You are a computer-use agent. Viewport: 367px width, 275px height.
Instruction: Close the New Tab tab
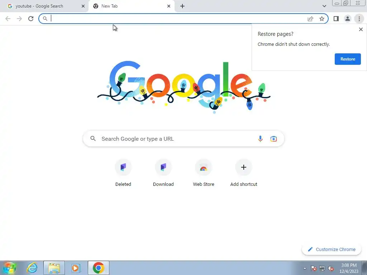click(x=169, y=6)
